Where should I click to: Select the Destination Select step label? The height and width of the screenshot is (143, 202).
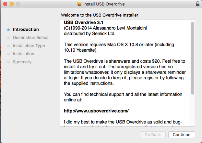point(31,37)
